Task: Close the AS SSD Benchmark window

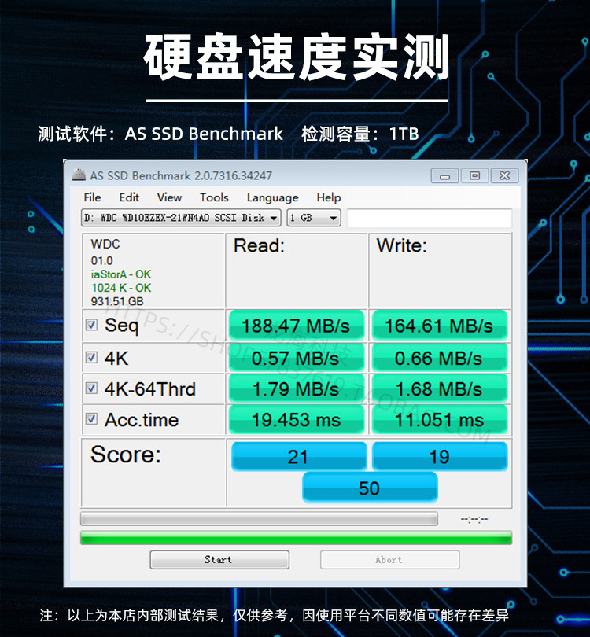Action: tap(505, 176)
